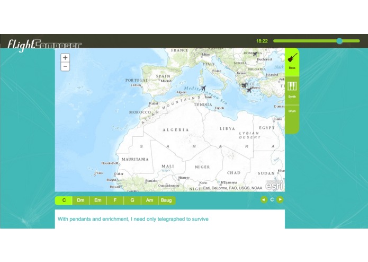Zoom out of the map

pyautogui.click(x=65, y=66)
